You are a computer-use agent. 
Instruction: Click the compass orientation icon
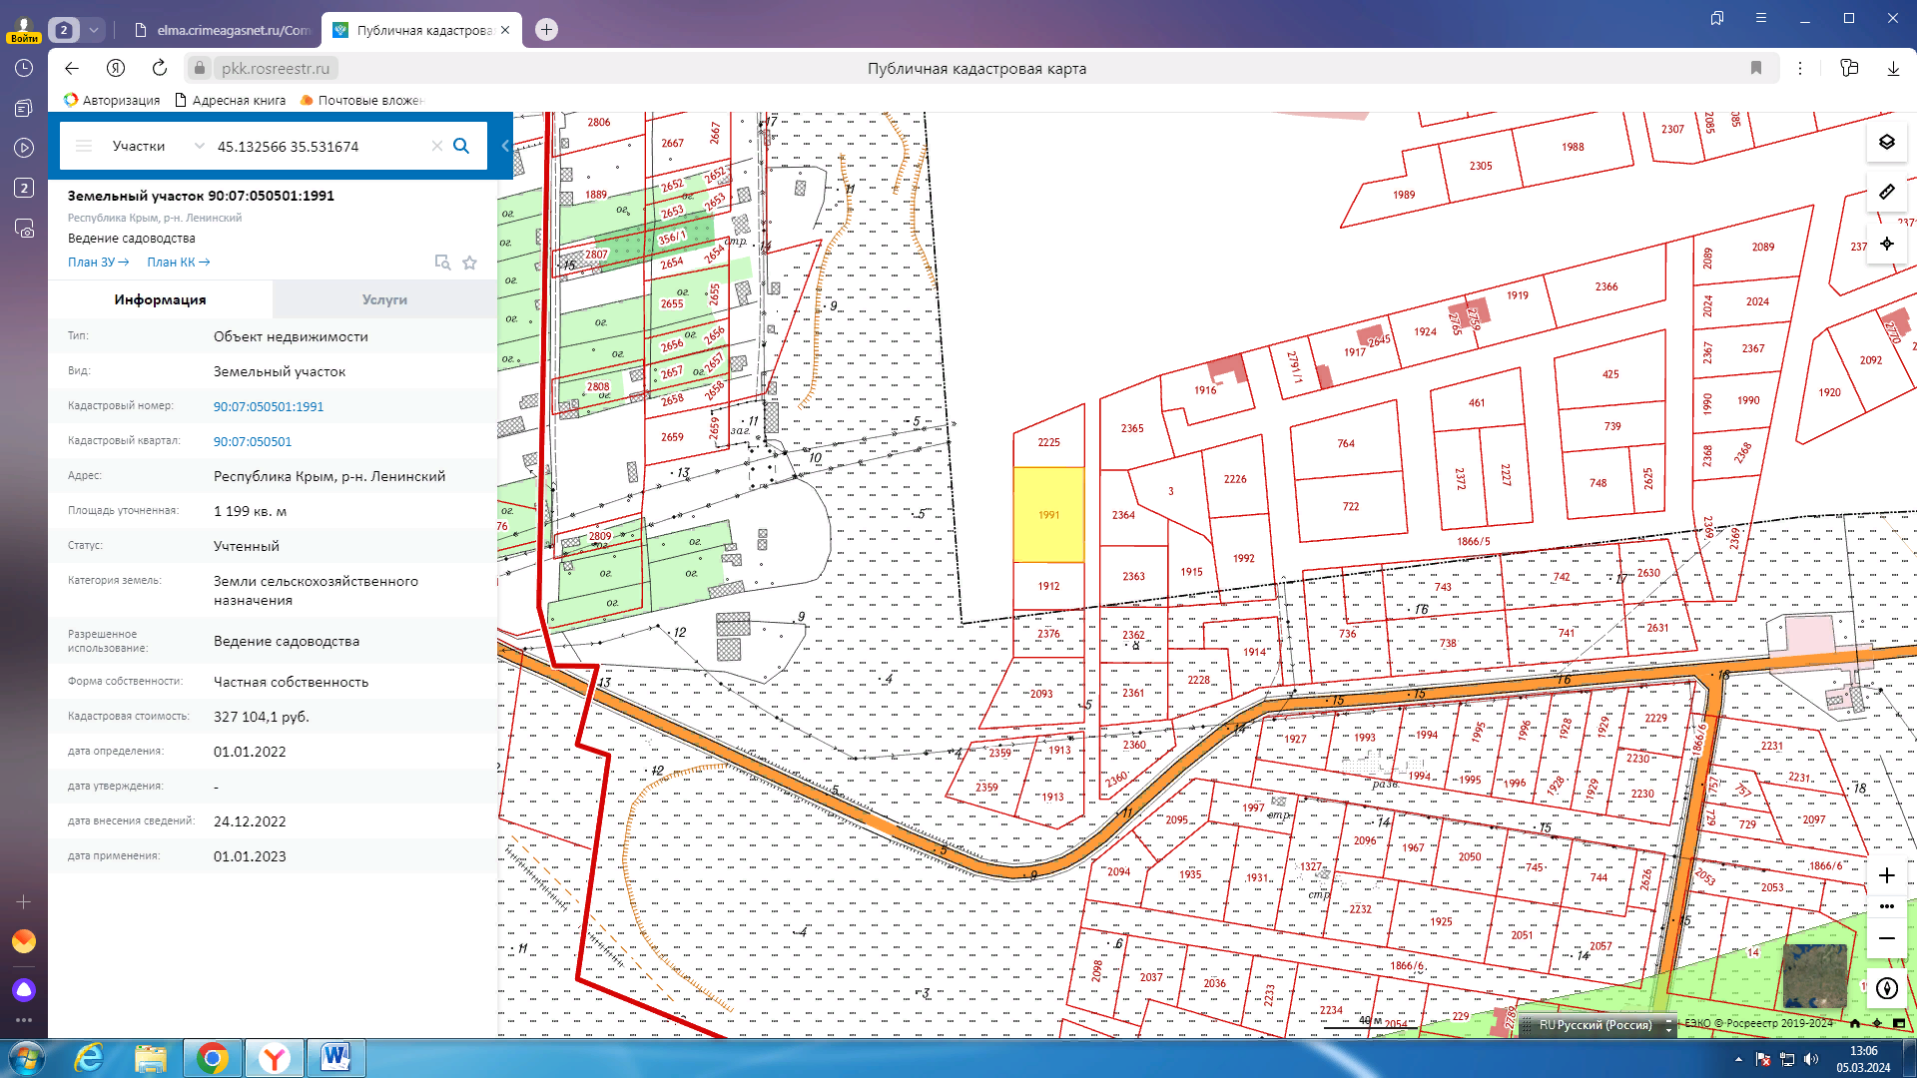pyautogui.click(x=1886, y=988)
